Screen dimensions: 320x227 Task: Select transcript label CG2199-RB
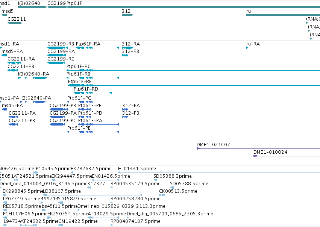pos(61,44)
